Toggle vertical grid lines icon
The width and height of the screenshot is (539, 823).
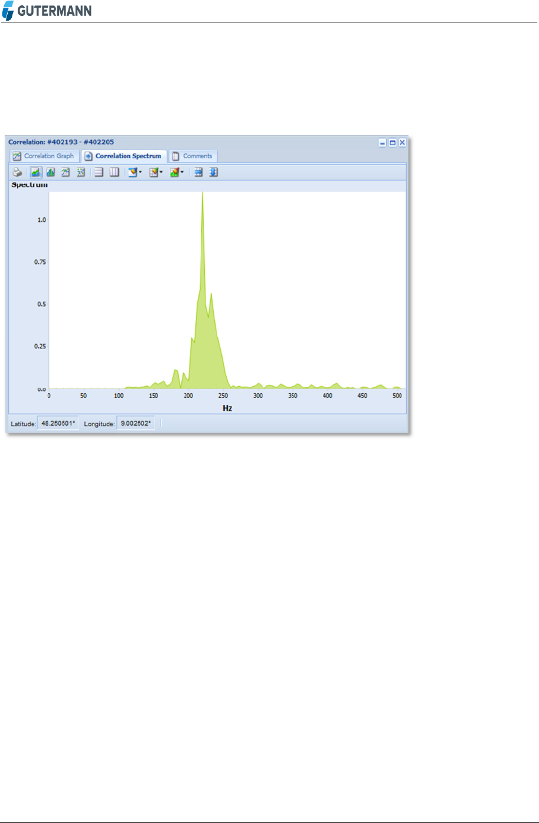click(115, 172)
